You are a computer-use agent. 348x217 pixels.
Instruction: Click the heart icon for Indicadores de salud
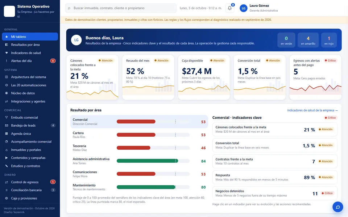(7, 53)
